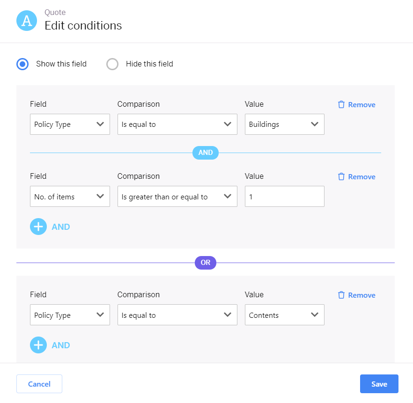This screenshot has width=413, height=403.
Task: Click the trash icon for No. of items condition
Action: click(341, 176)
